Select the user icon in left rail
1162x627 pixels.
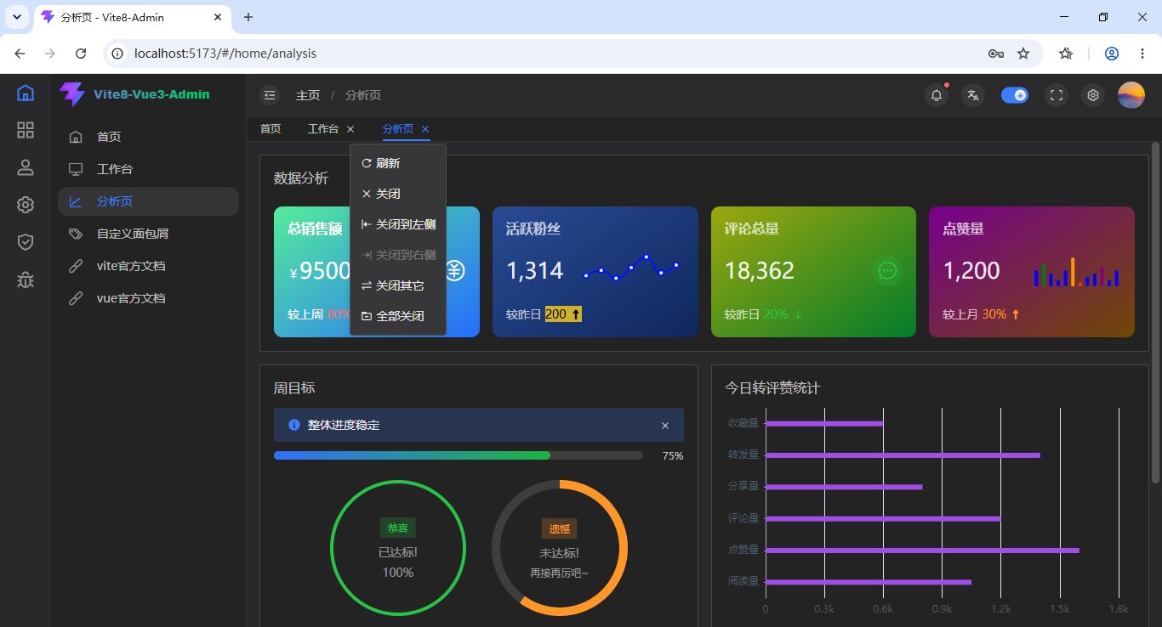coord(26,167)
